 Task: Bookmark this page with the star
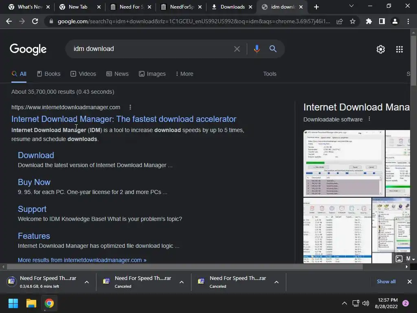click(x=353, y=21)
